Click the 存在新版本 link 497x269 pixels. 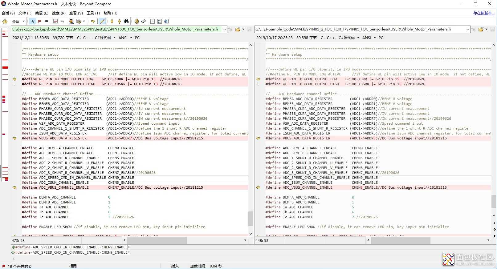tap(484, 13)
